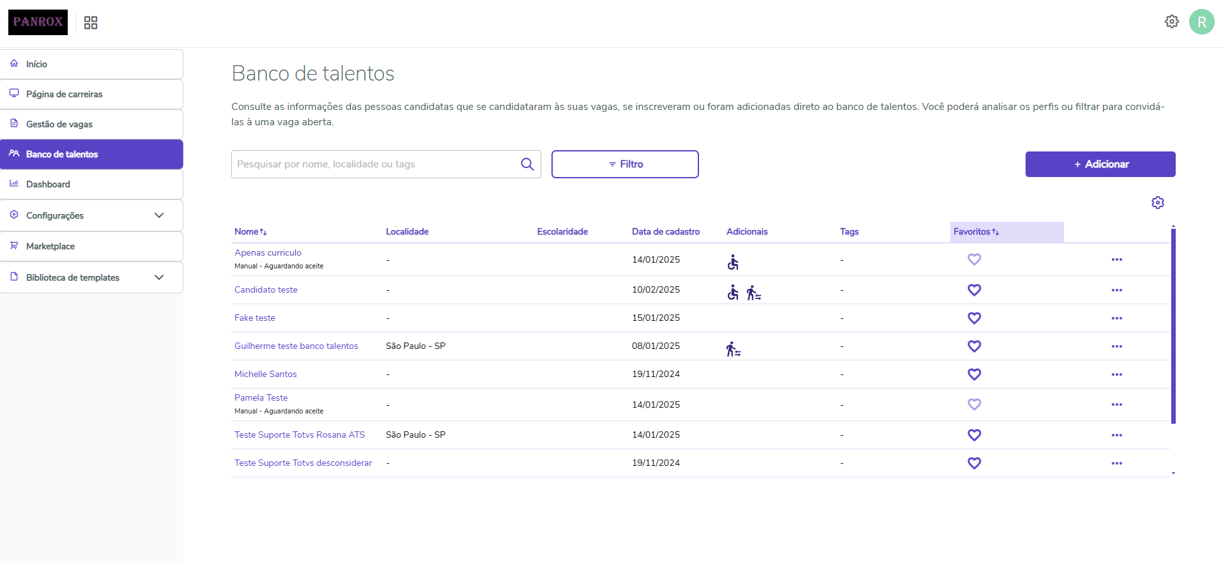Expand the Configurações menu chevron

159,215
